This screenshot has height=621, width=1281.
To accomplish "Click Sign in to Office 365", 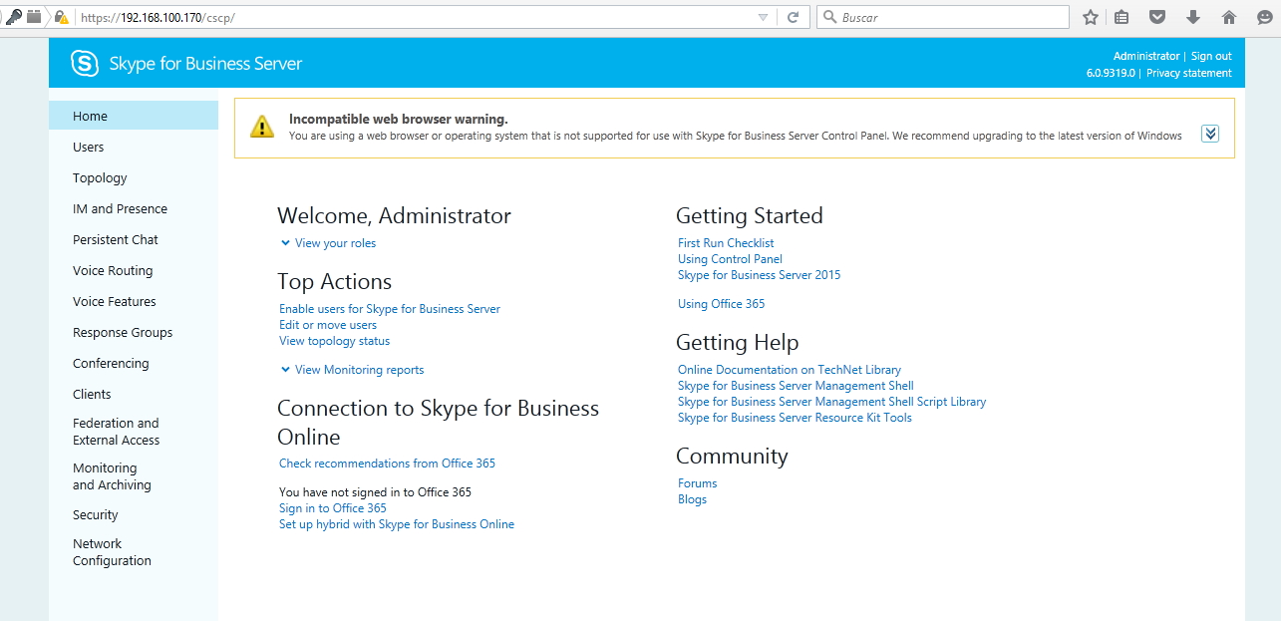I will coord(333,508).
